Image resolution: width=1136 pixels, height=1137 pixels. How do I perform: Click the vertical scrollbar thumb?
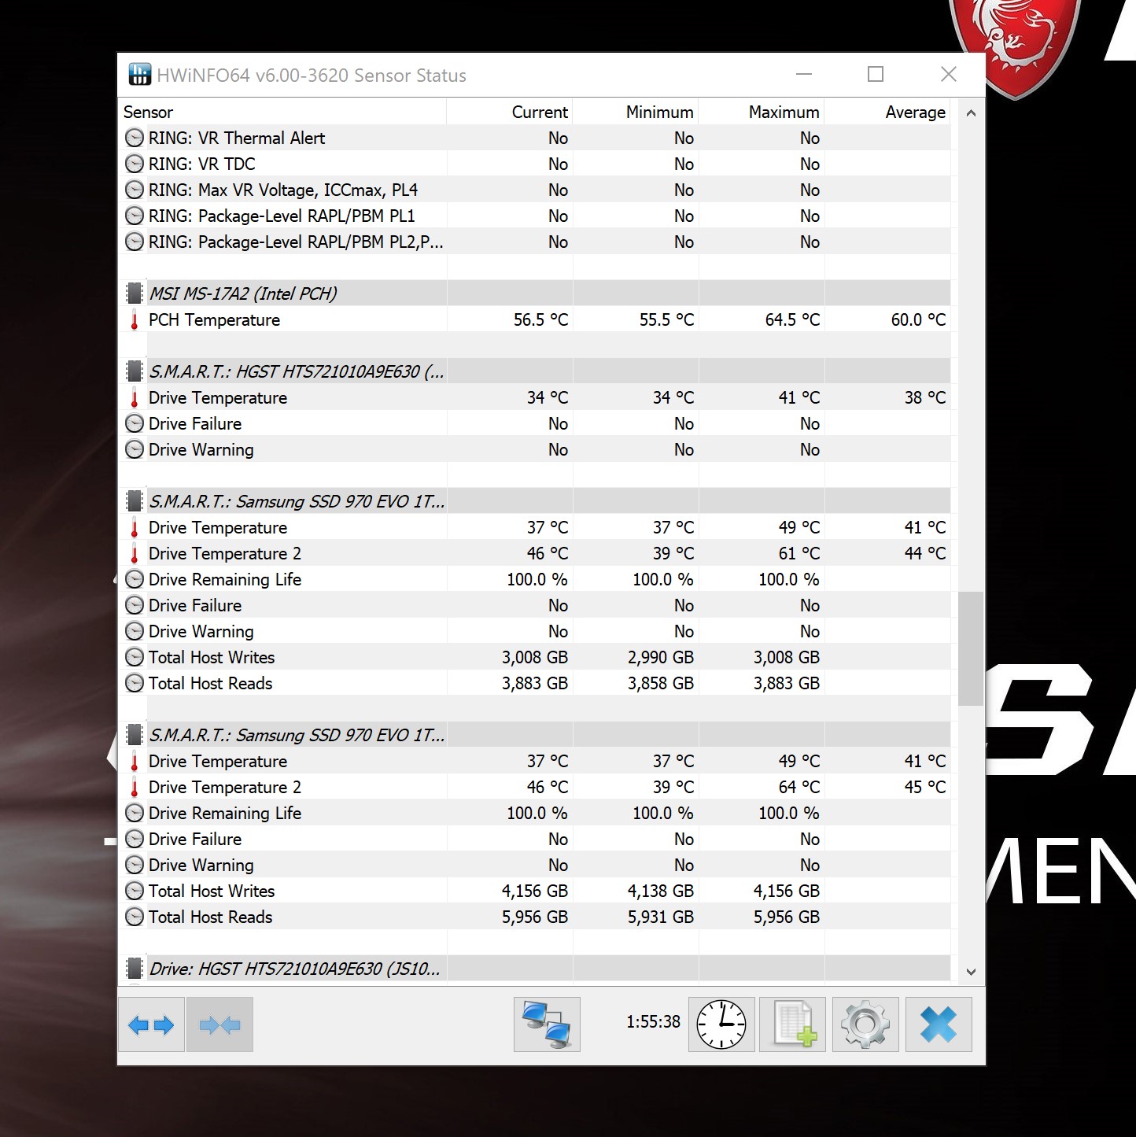pos(971,648)
